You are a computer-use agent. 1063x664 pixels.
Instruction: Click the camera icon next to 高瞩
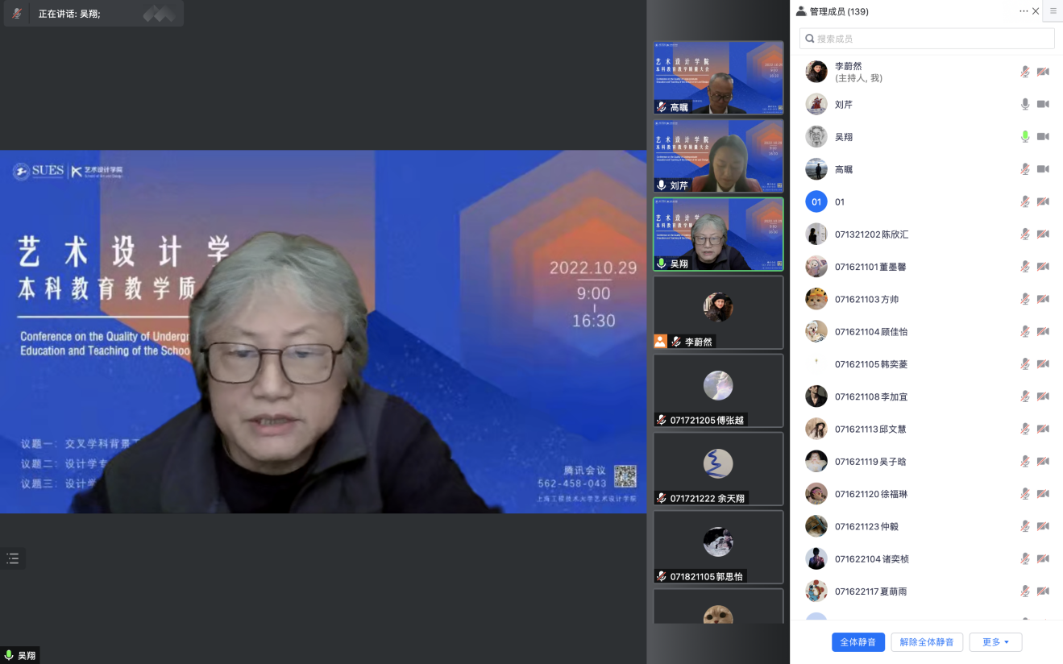1043,169
